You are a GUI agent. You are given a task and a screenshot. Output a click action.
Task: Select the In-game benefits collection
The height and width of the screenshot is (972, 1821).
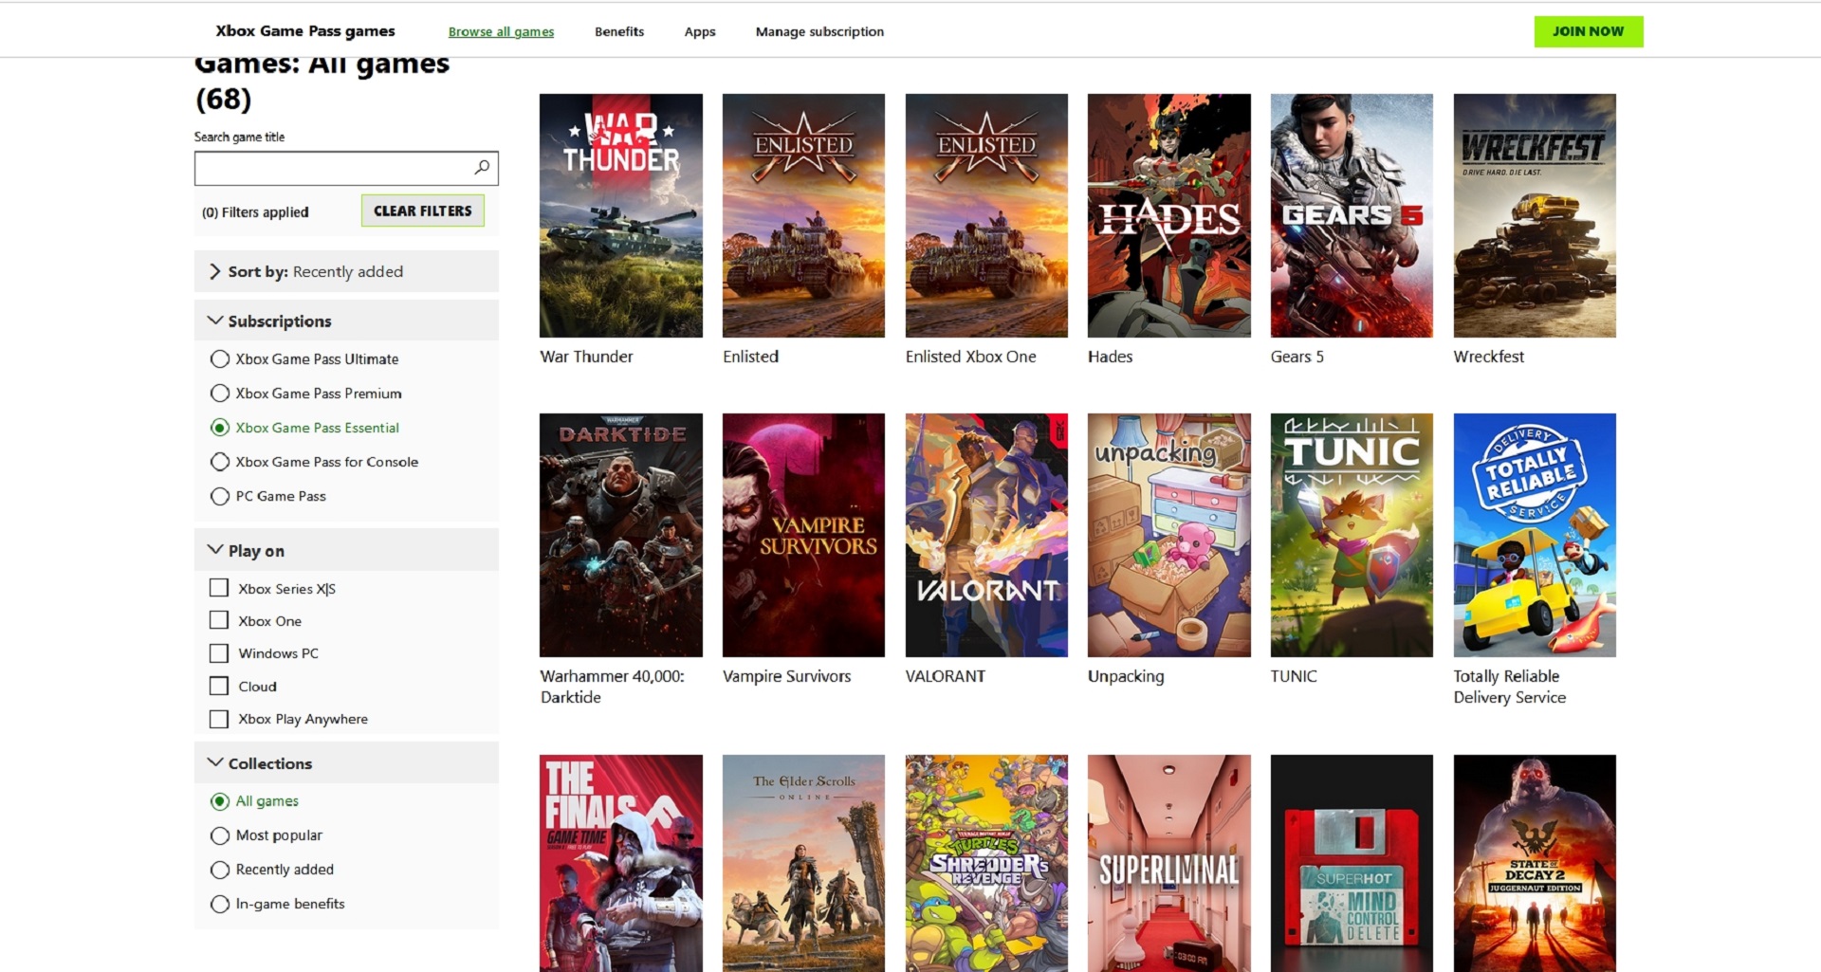pyautogui.click(x=220, y=903)
